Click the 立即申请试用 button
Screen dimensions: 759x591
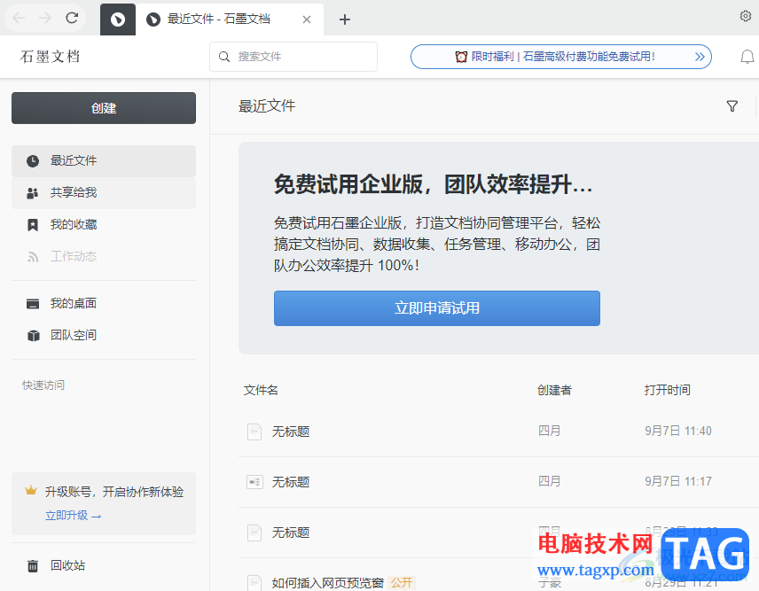tap(436, 308)
